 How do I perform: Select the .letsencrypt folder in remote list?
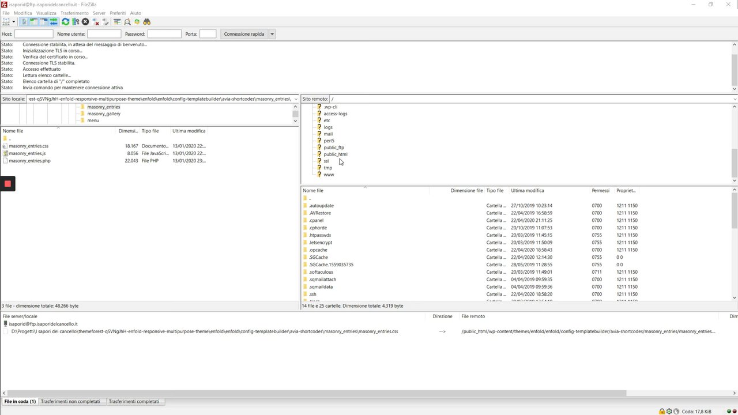[321, 243]
